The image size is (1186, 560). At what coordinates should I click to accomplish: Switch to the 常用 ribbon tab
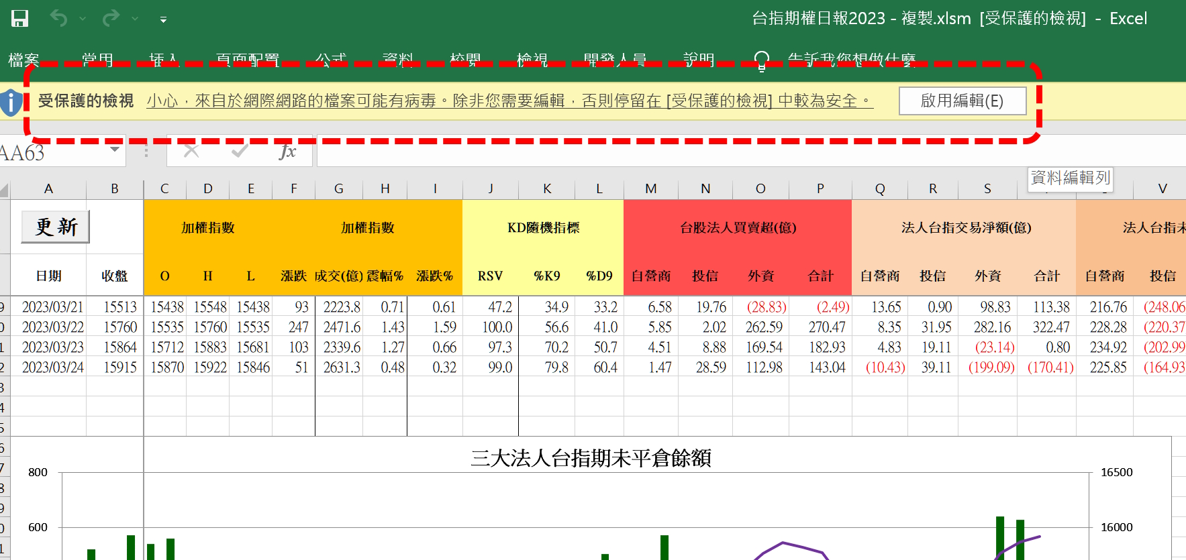97,60
